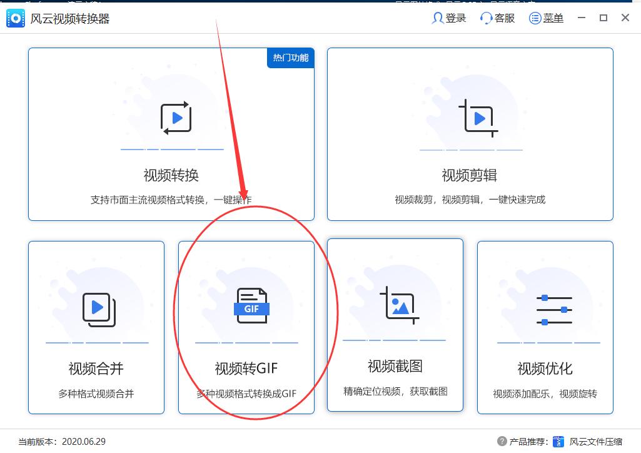Image resolution: width=641 pixels, height=453 pixels.
Task: Select the 视频转换 title text
Action: click(x=171, y=175)
